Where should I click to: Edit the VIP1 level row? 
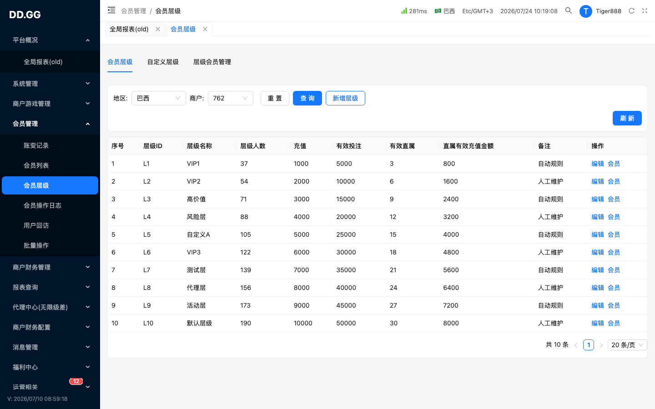tap(598, 164)
